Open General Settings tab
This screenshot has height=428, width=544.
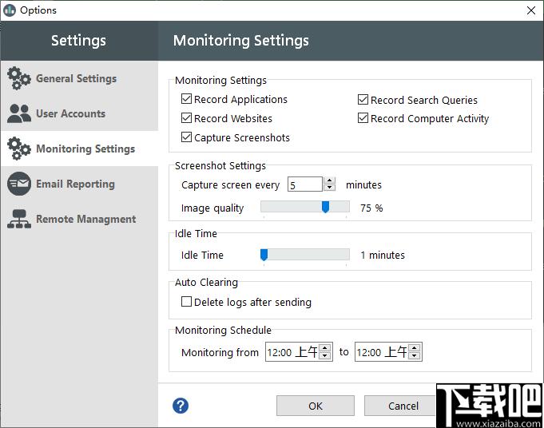click(x=79, y=78)
